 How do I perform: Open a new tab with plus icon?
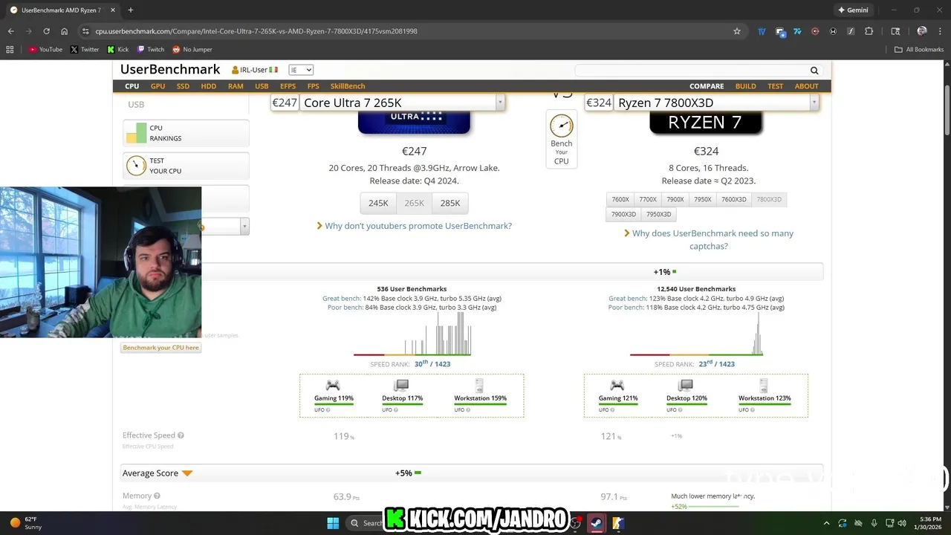(130, 10)
